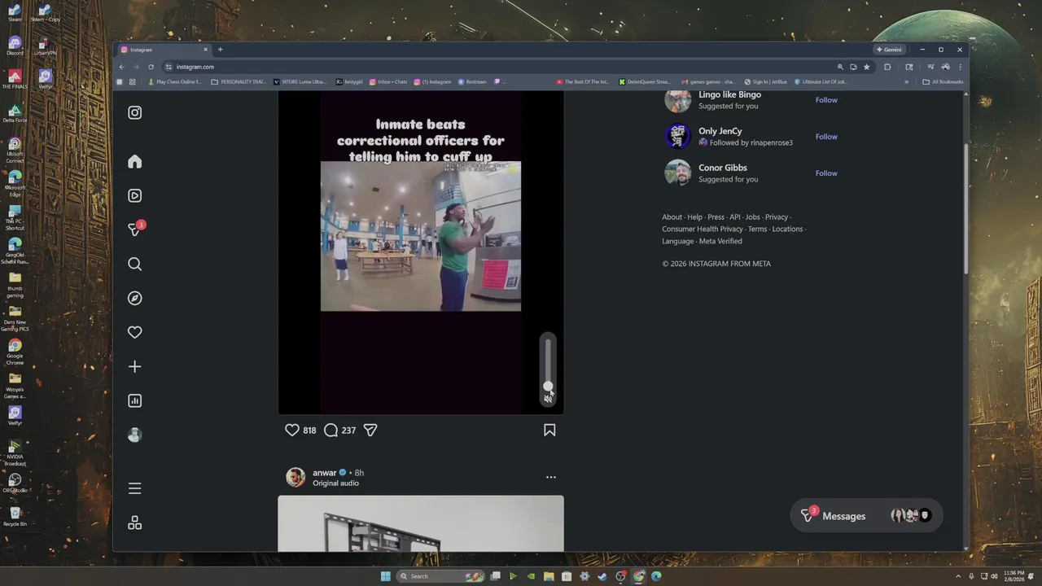Open Only JenCy's profile
Screen dimensions: 1042x586
click(x=720, y=131)
